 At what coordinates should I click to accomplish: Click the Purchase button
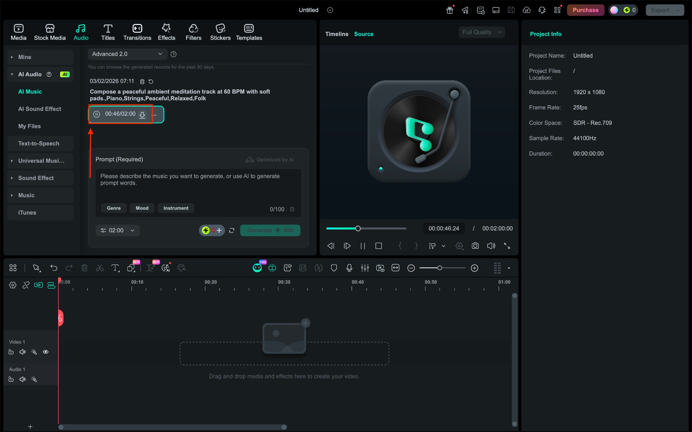586,10
